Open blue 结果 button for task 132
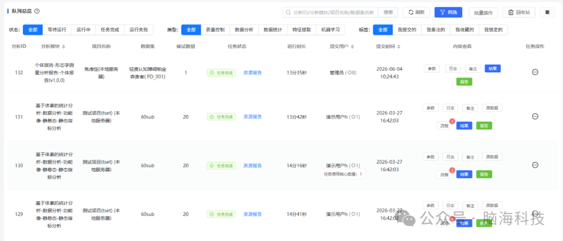The image size is (563, 241). 493,69
